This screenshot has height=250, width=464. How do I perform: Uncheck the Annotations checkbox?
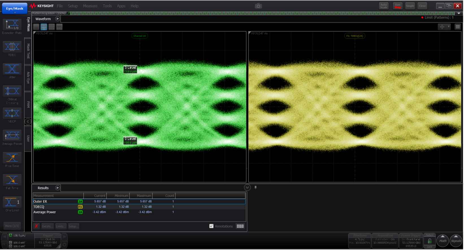point(211,226)
